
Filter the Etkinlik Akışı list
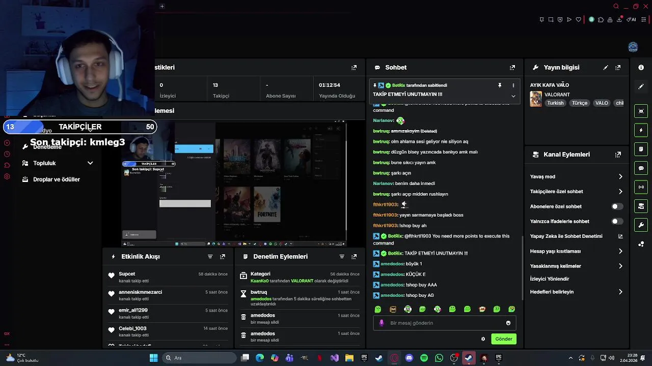[210, 257]
